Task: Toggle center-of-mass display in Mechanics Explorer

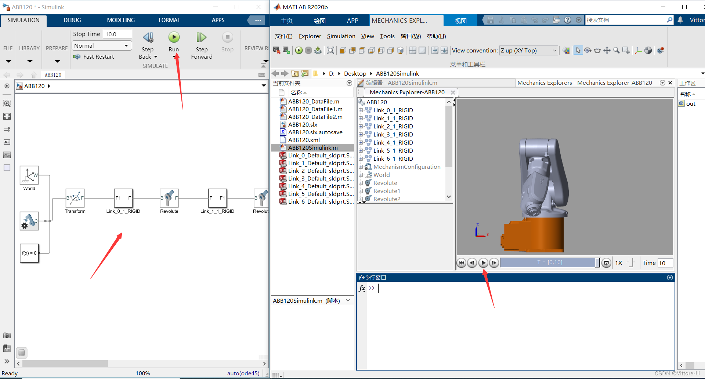Action: pos(648,51)
